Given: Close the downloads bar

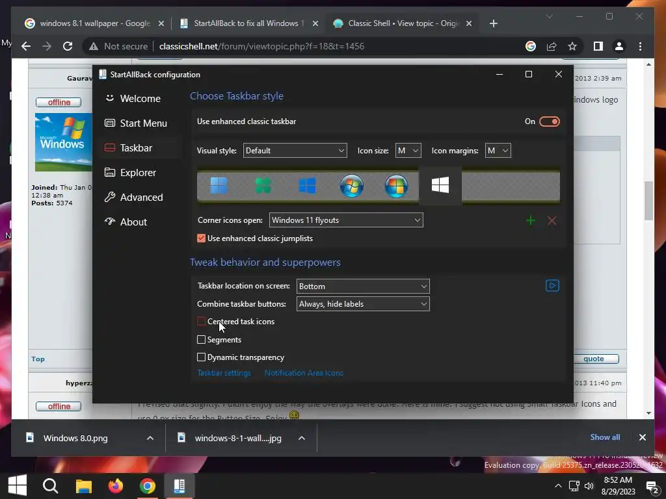Looking at the screenshot, I should point(642,437).
